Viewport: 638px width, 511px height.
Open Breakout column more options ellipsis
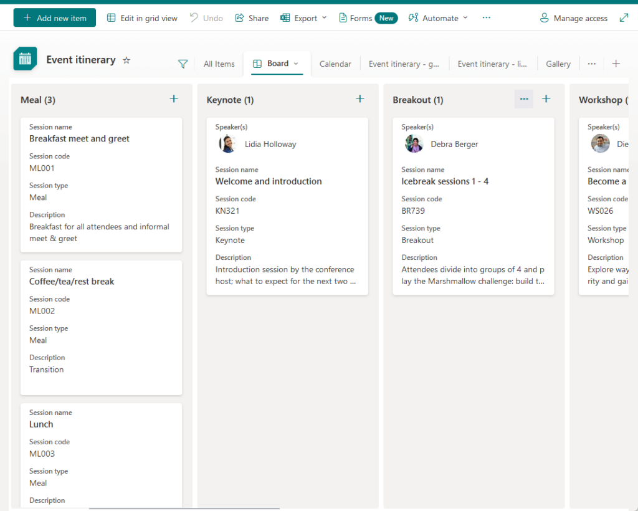point(523,99)
